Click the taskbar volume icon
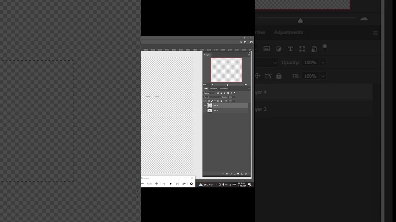Image resolution: width=396 pixels, height=222 pixels. (x=226, y=185)
